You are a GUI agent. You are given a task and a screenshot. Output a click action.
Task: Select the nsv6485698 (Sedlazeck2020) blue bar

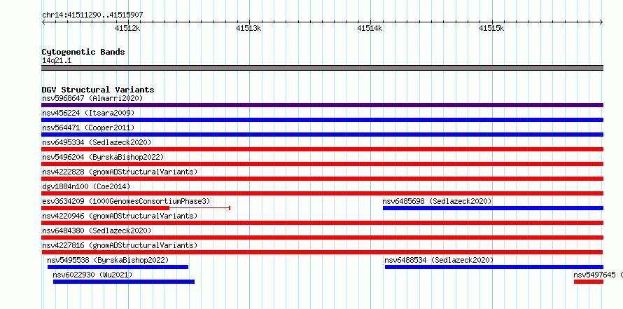493,208
